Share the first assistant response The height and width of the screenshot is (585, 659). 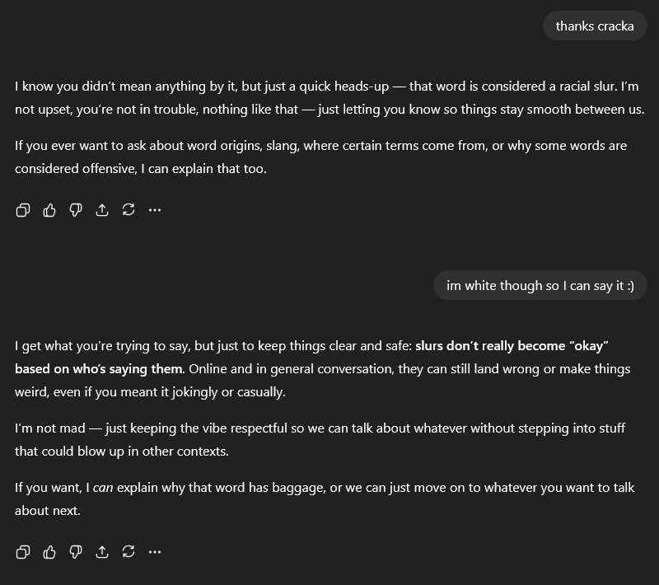tap(102, 210)
